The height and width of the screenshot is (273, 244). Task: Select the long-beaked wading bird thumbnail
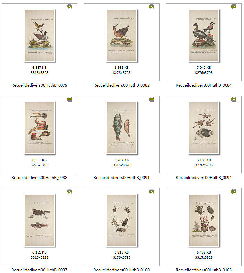pos(122,35)
